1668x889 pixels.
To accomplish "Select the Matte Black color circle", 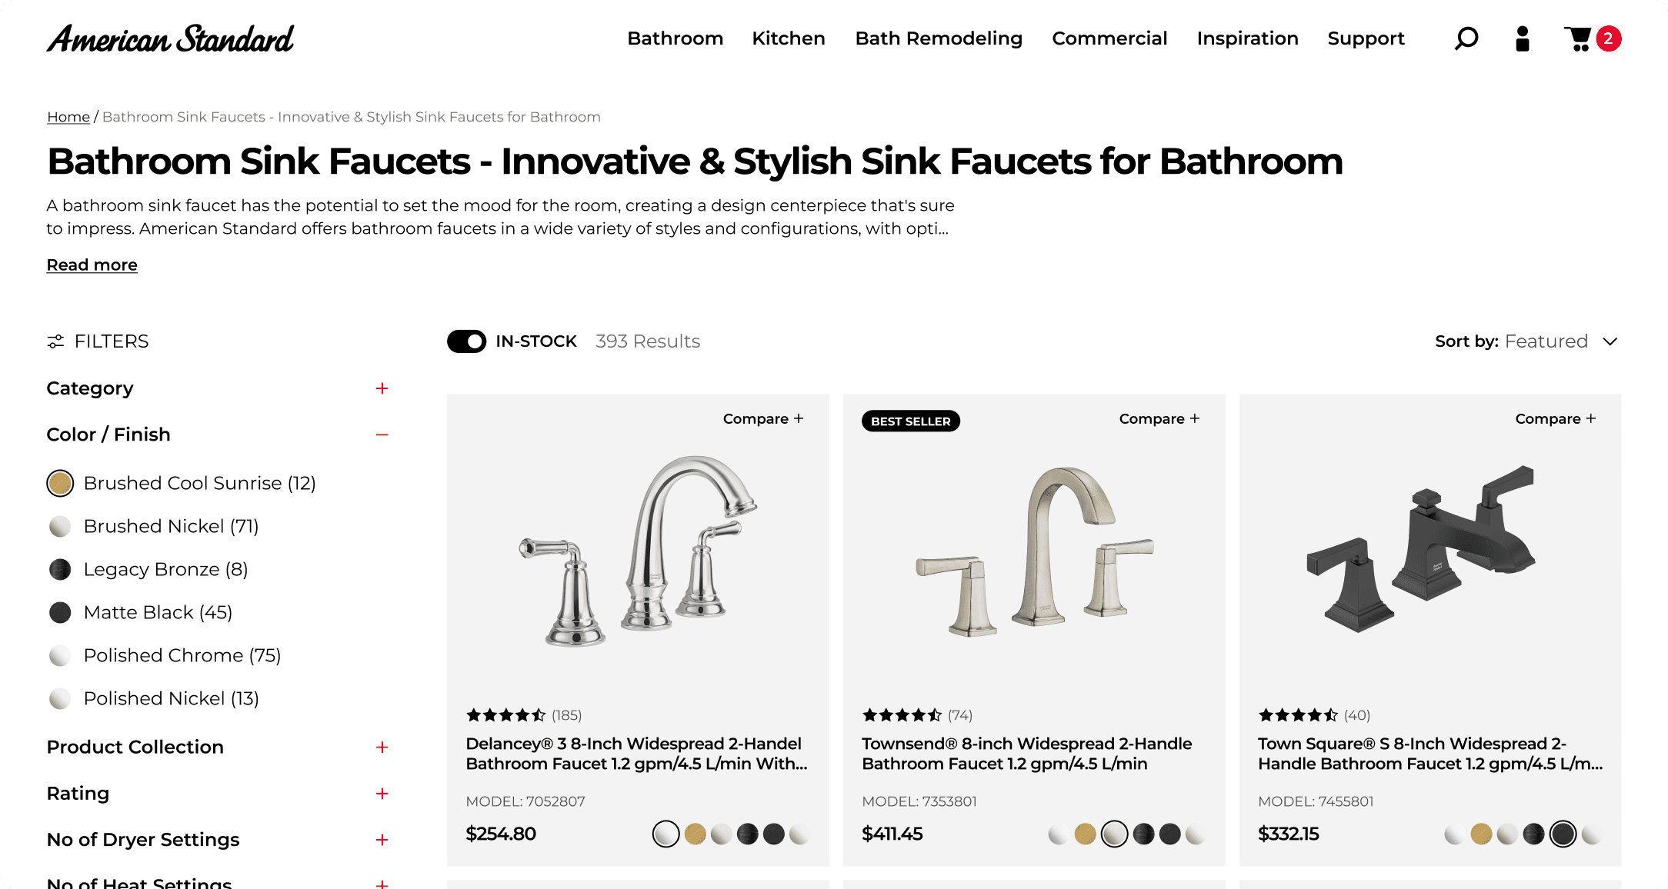I will (x=59, y=612).
